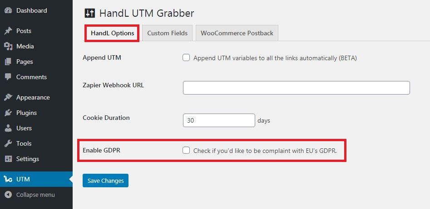Screen dimensions: 430x209
Task: Click the Appearance paintbrush icon
Action: (x=8, y=97)
